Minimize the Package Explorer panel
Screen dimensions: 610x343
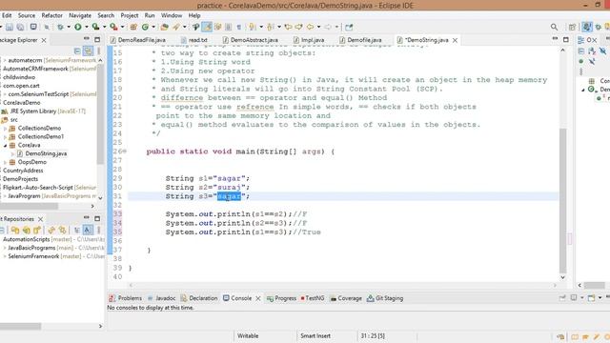point(87,39)
